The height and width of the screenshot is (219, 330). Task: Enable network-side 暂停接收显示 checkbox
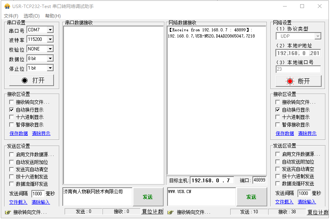(x=278, y=125)
